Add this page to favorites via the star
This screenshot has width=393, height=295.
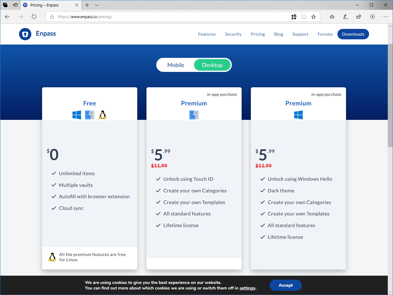[x=313, y=17]
